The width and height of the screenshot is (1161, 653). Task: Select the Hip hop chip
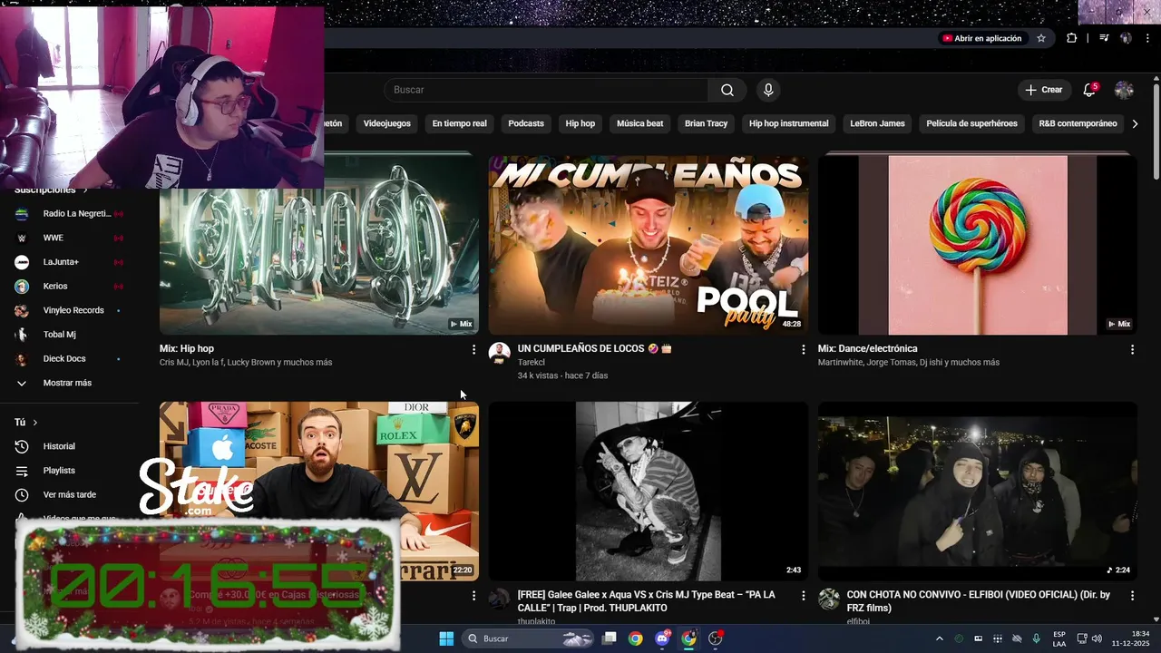point(580,123)
